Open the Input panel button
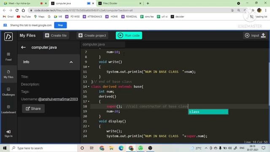Screen dimensions: 270x152 coord(252,35)
